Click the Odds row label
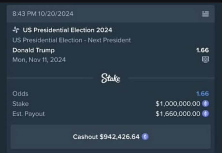The height and width of the screenshot is (153, 222). pyautogui.click(x=20, y=94)
